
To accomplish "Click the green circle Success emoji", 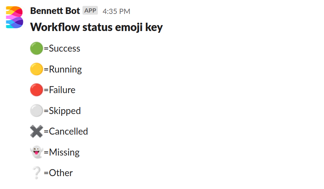I will coord(37,48).
